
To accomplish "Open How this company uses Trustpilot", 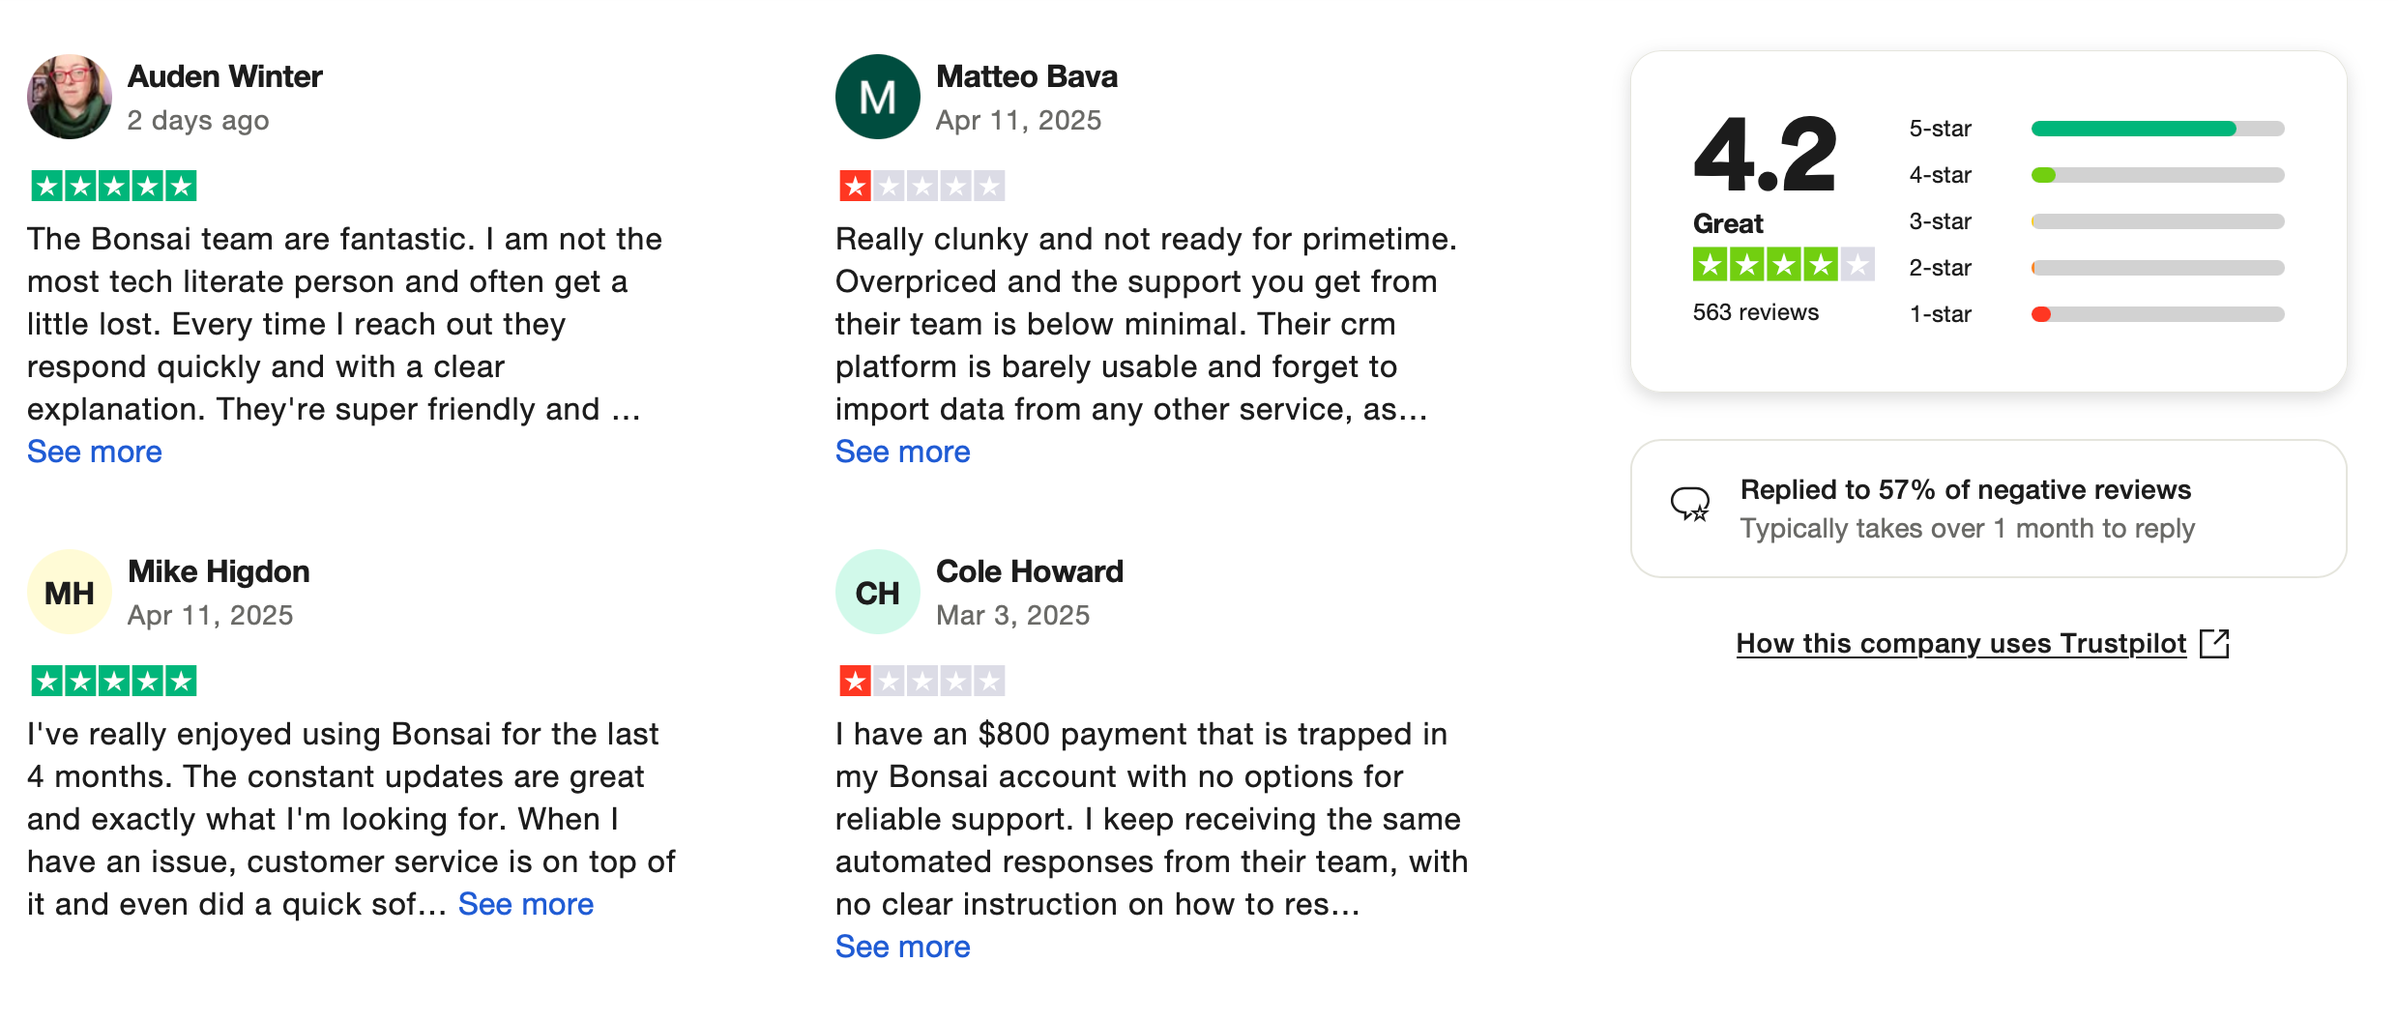I will (x=1960, y=644).
